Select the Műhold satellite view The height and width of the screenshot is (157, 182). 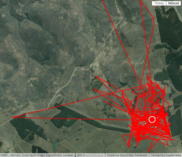(x=174, y=3)
